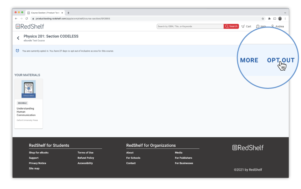Screen dimensions: 301x189
Task: Open the For Publishers footer link
Action: (x=183, y=158)
